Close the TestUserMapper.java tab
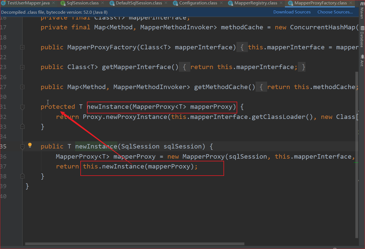 tap(53, 3)
